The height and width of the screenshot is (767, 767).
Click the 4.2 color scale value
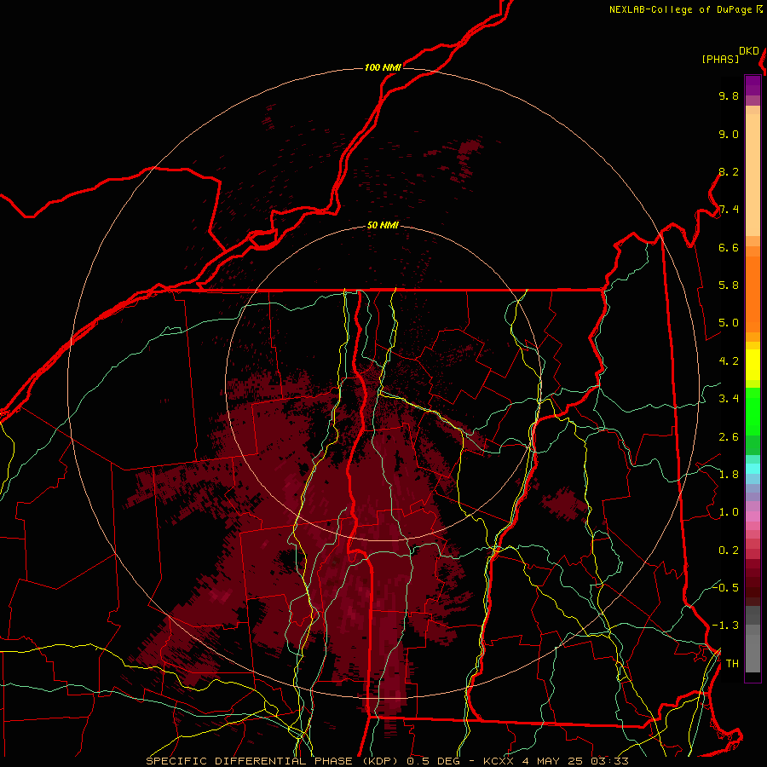729,361
